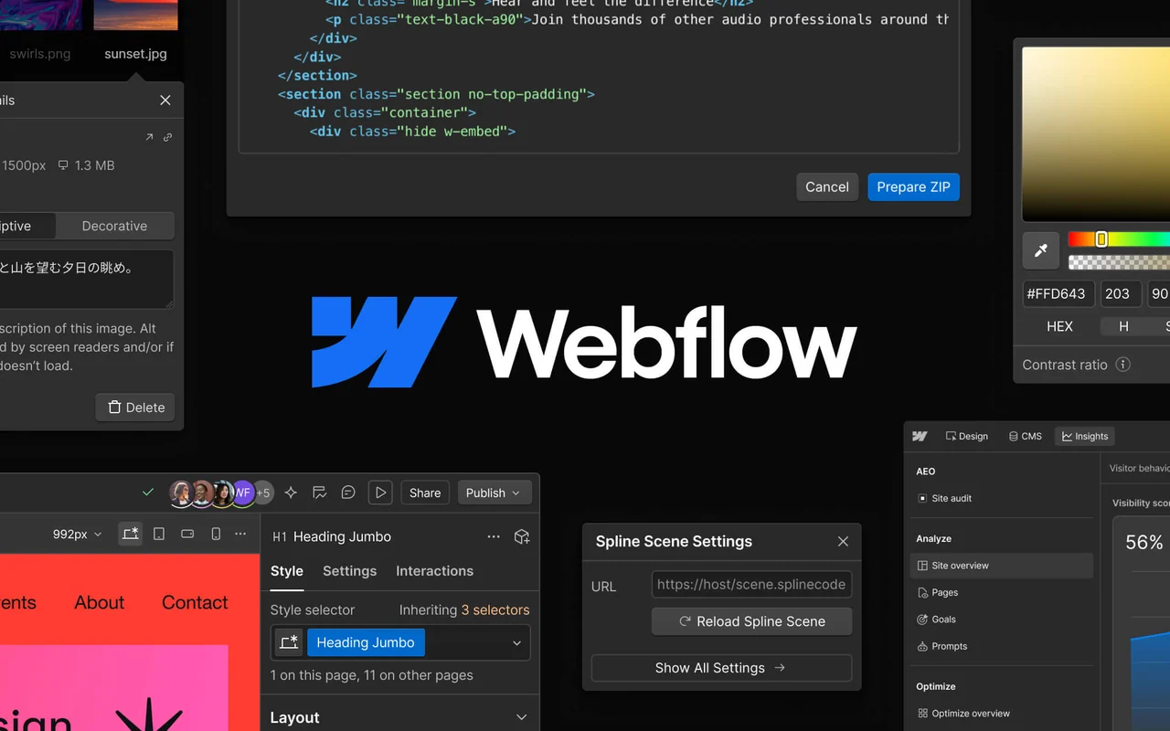Click the Spline URL input field
The width and height of the screenshot is (1170, 731).
(751, 585)
